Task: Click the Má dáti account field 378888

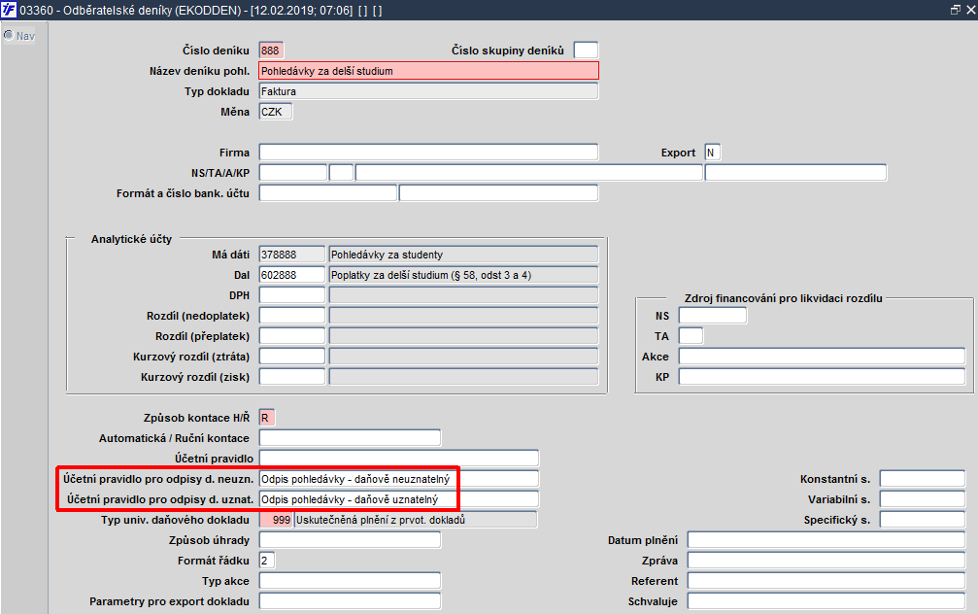Action: tap(292, 255)
